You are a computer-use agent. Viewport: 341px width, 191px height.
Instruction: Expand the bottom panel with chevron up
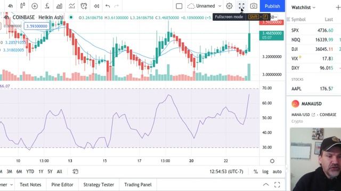point(266,185)
